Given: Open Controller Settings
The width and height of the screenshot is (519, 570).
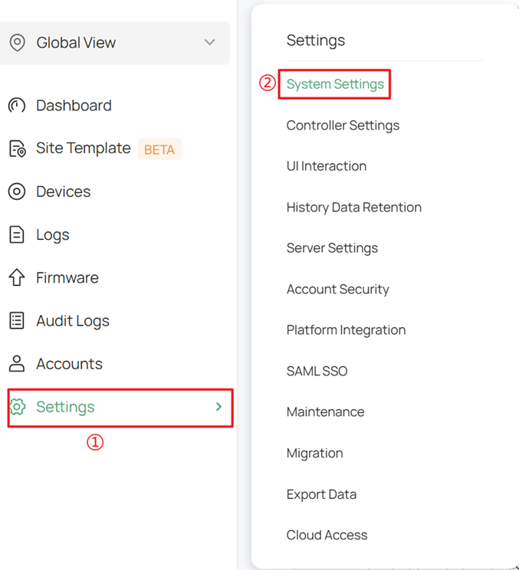Looking at the screenshot, I should (x=343, y=126).
